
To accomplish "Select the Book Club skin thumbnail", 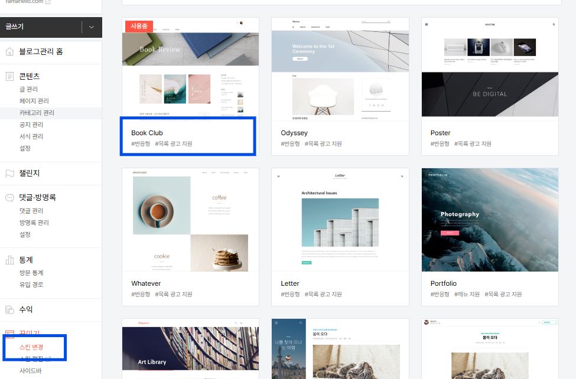I will point(190,69).
